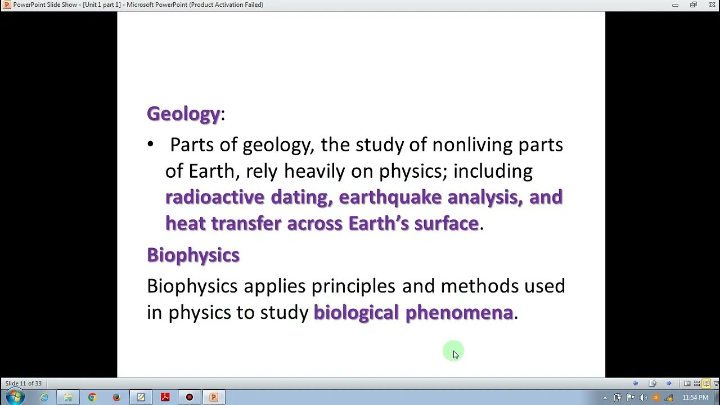Launch Firefox from the taskbar
Viewport: 720px width, 405px height.
(x=116, y=397)
